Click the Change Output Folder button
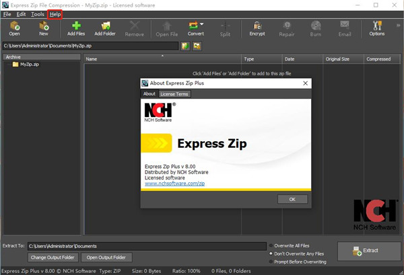 53,258
